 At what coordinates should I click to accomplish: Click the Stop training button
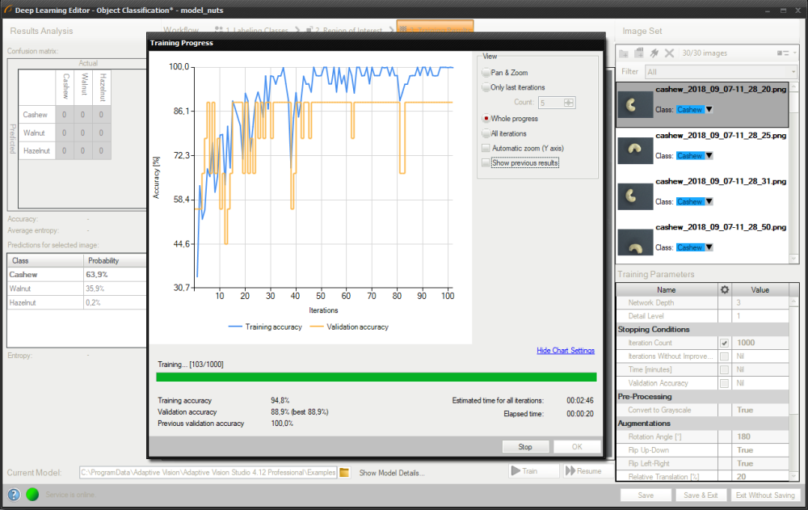point(524,447)
